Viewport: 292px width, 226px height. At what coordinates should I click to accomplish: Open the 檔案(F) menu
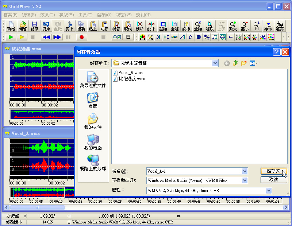(10, 15)
